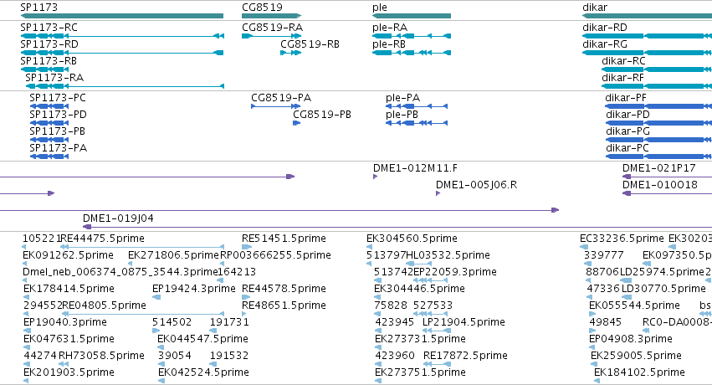Click the dikar-RD transcript label
This screenshot has height=385, width=712.
click(x=605, y=28)
